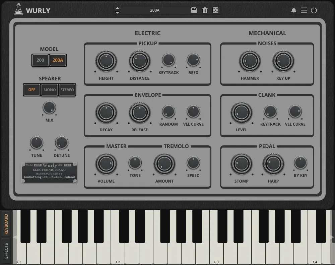The width and height of the screenshot is (335, 265).
Task: Switch the speaker to MONO
Action: 50,90
